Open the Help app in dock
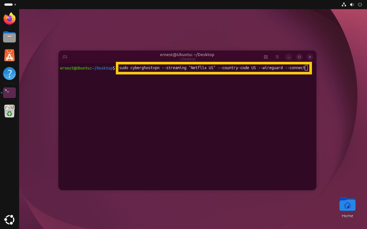 [9, 74]
